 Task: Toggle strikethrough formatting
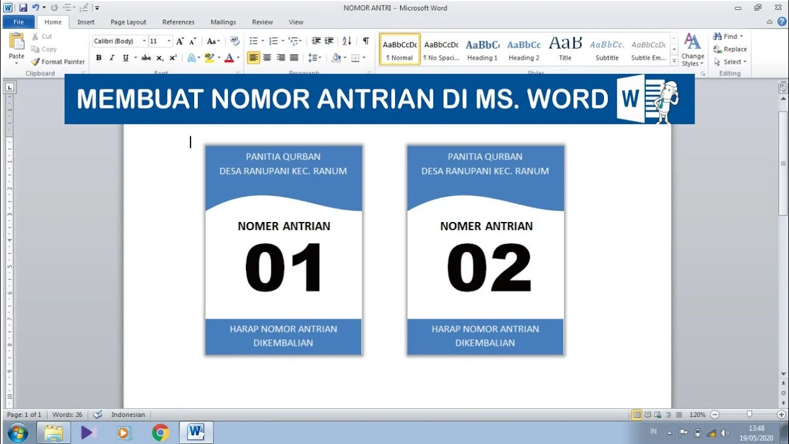coord(146,58)
